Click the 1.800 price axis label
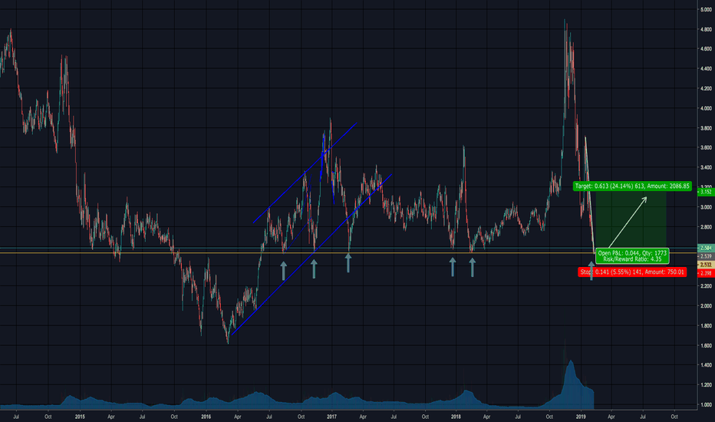 [706, 326]
